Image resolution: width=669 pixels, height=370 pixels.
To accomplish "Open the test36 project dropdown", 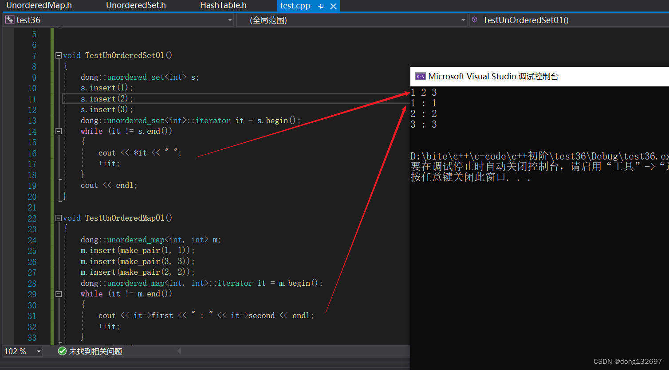I will pos(230,20).
